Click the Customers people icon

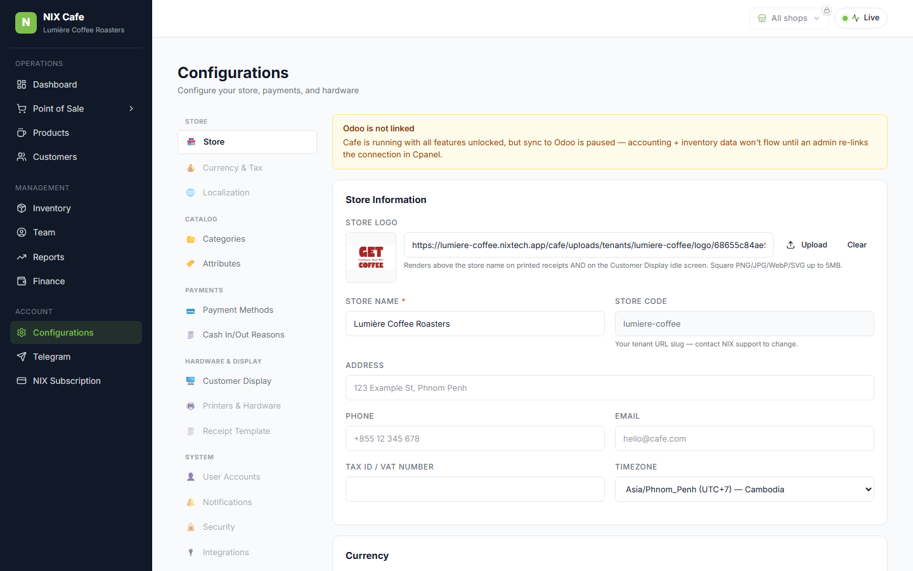coord(22,157)
